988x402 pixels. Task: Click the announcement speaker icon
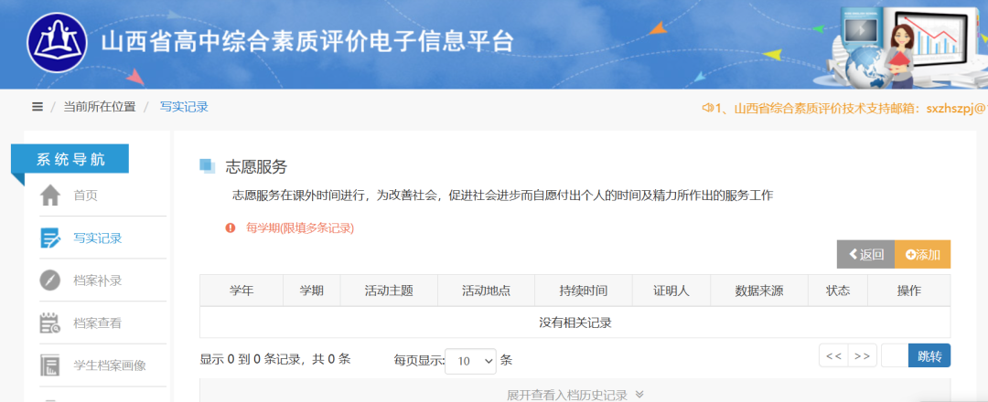[707, 107]
